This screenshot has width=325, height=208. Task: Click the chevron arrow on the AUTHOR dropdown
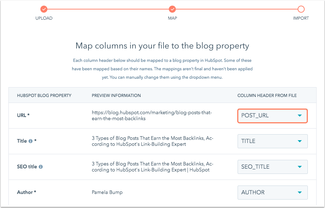(300, 192)
